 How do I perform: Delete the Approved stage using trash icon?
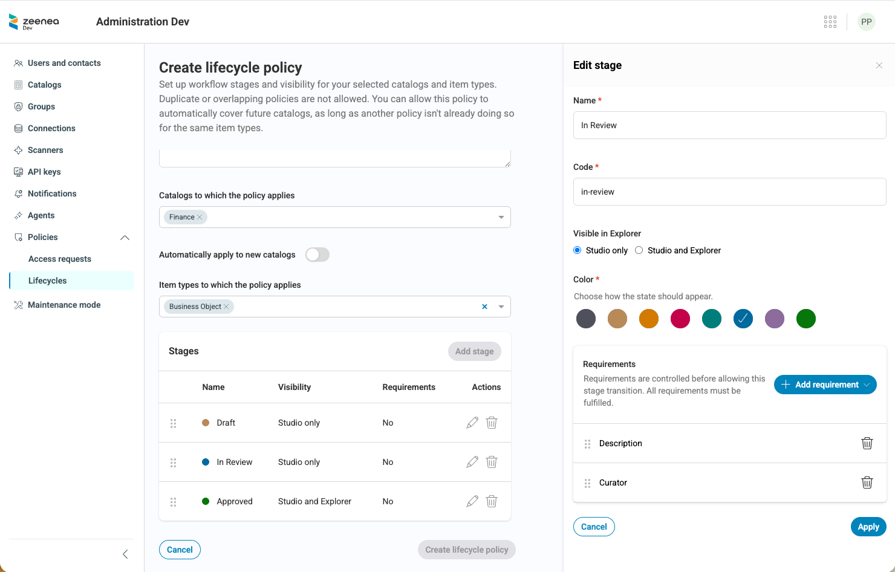coord(492,501)
